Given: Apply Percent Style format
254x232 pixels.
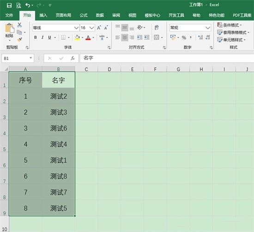Looking at the screenshot, I should click(184, 38).
